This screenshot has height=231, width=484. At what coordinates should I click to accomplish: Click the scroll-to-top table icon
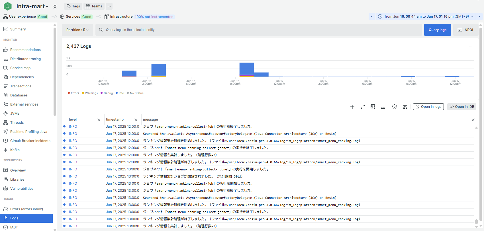coord(405,107)
